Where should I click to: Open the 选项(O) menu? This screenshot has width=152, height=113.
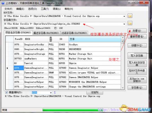click(x=32, y=9)
